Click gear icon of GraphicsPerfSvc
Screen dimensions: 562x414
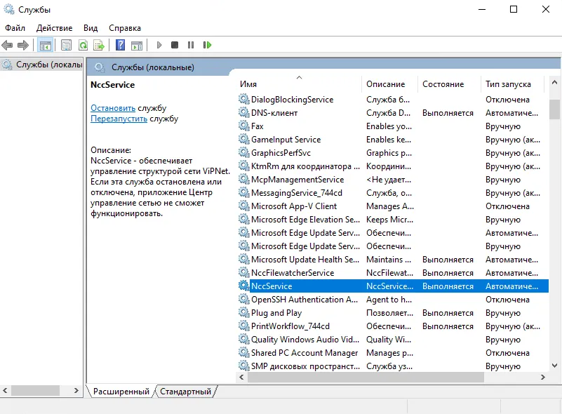[x=244, y=152]
